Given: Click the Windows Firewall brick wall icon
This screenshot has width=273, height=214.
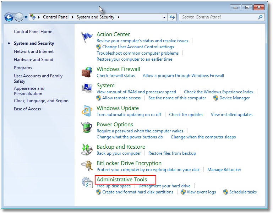Looking at the screenshot, I should click(87, 72).
